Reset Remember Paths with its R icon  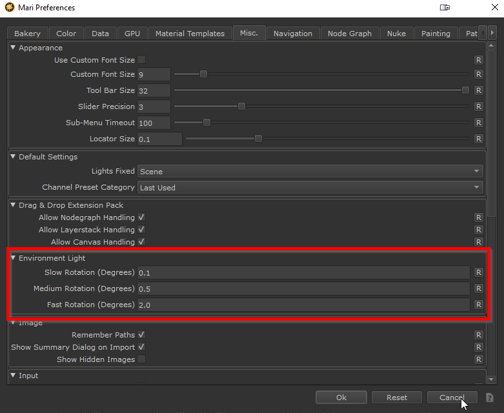[478, 335]
